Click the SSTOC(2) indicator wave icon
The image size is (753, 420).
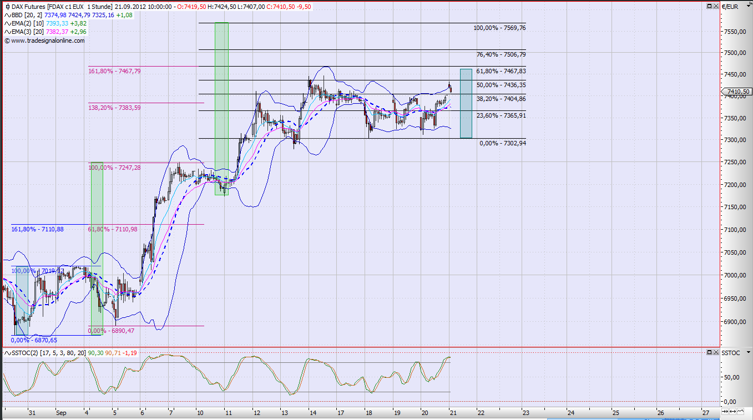point(7,353)
